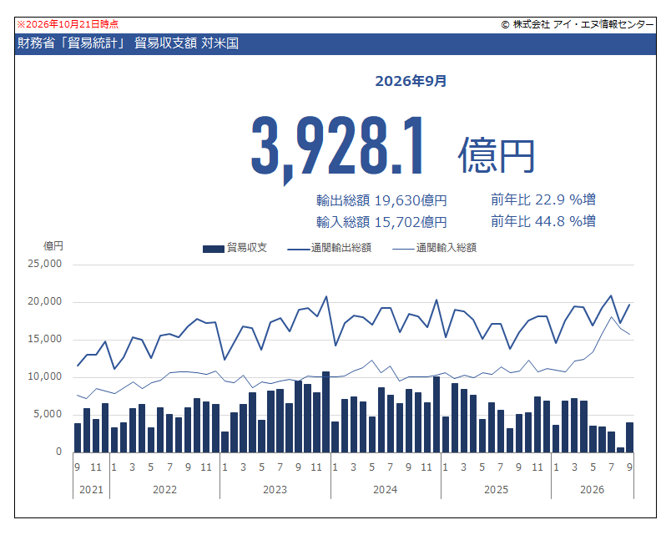Click '前年比 44.8 %増'
This screenshot has width=671, height=535.
tap(543, 221)
